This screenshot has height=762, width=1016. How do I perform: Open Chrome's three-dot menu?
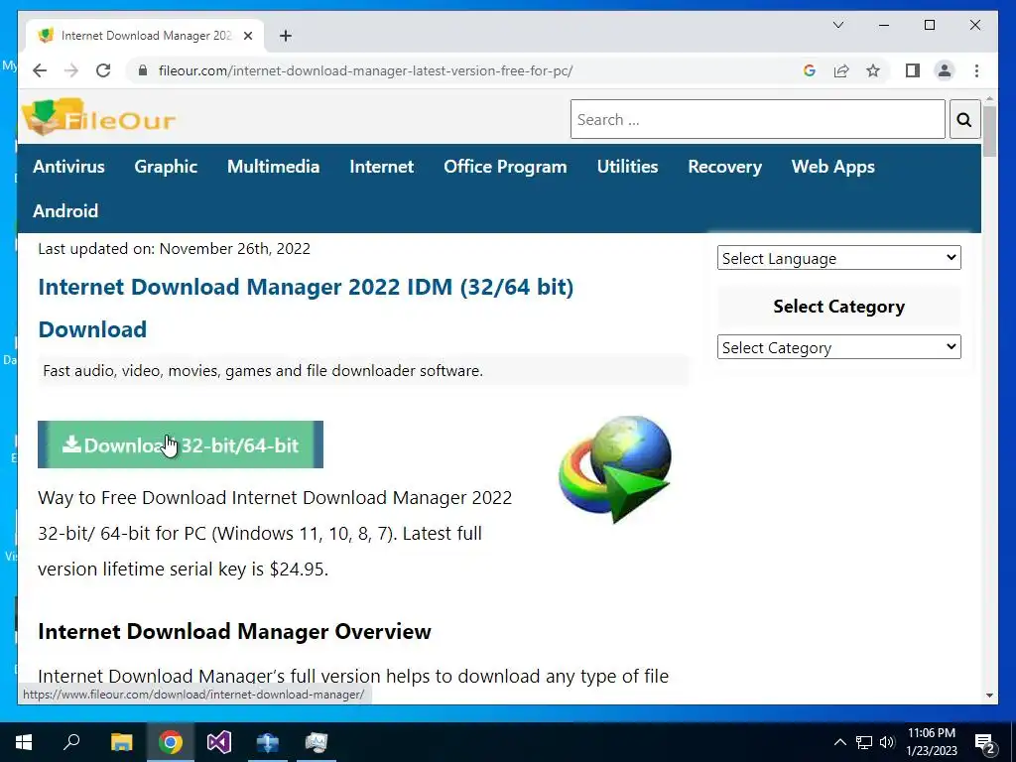976,70
